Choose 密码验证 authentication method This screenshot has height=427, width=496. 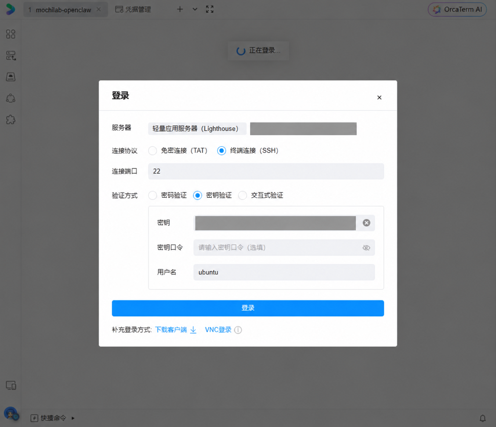click(x=152, y=195)
